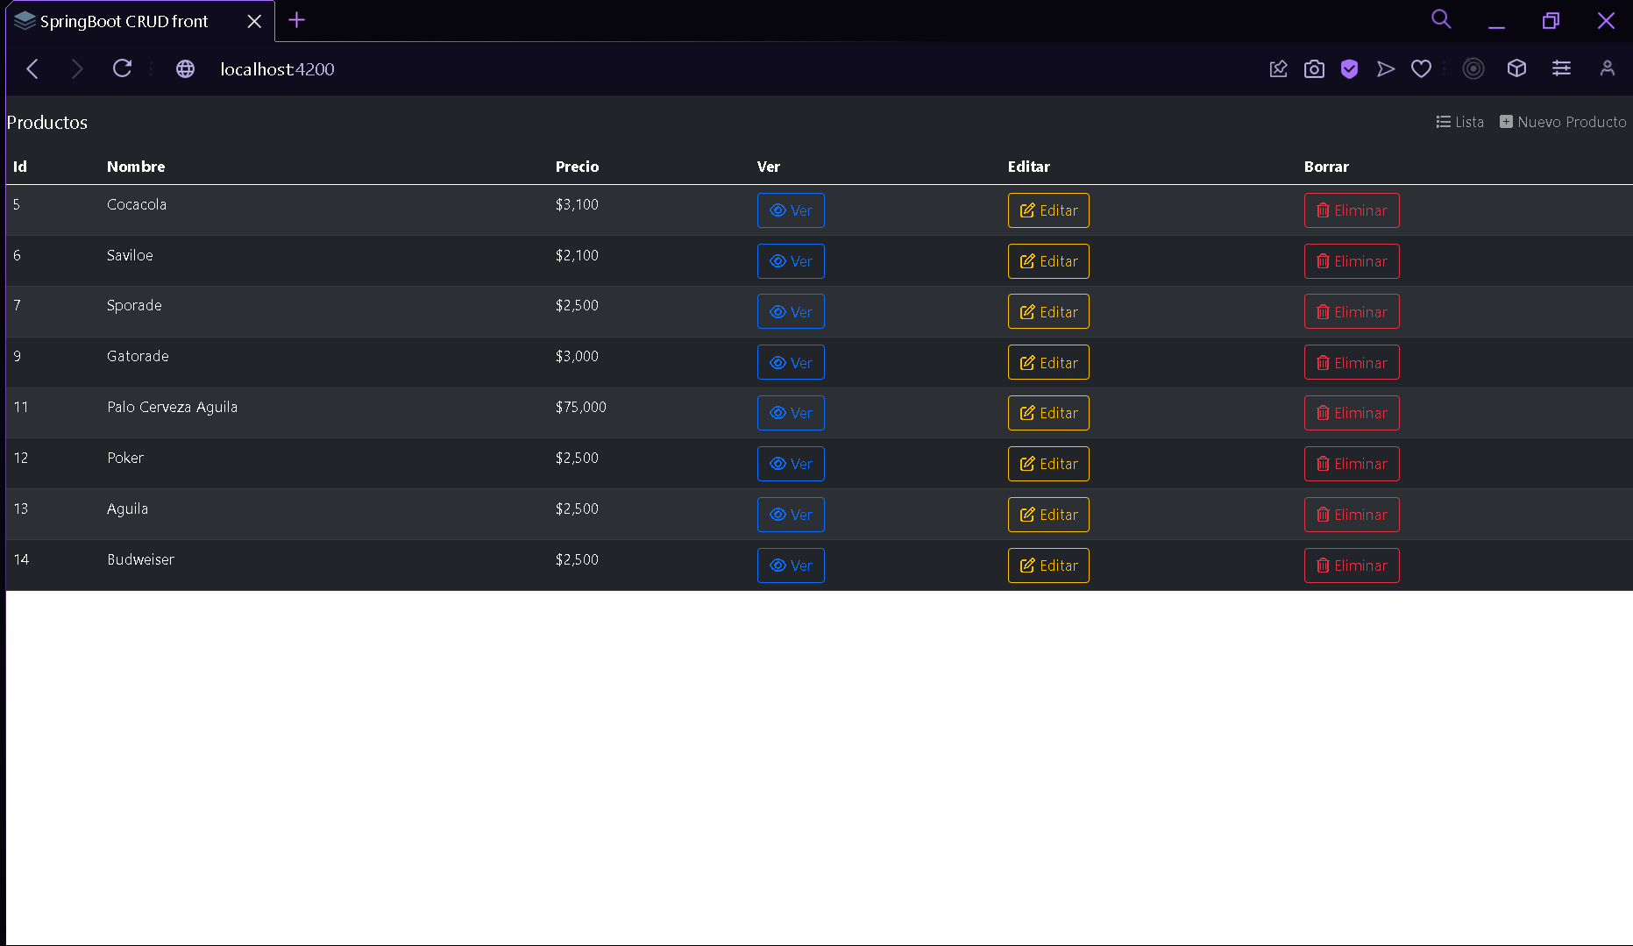Screen dimensions: 1633x946
Task: View Palo Cerveza Aguila details
Action: tap(791, 413)
